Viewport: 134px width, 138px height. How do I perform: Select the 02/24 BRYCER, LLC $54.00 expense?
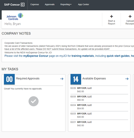coord(99,107)
